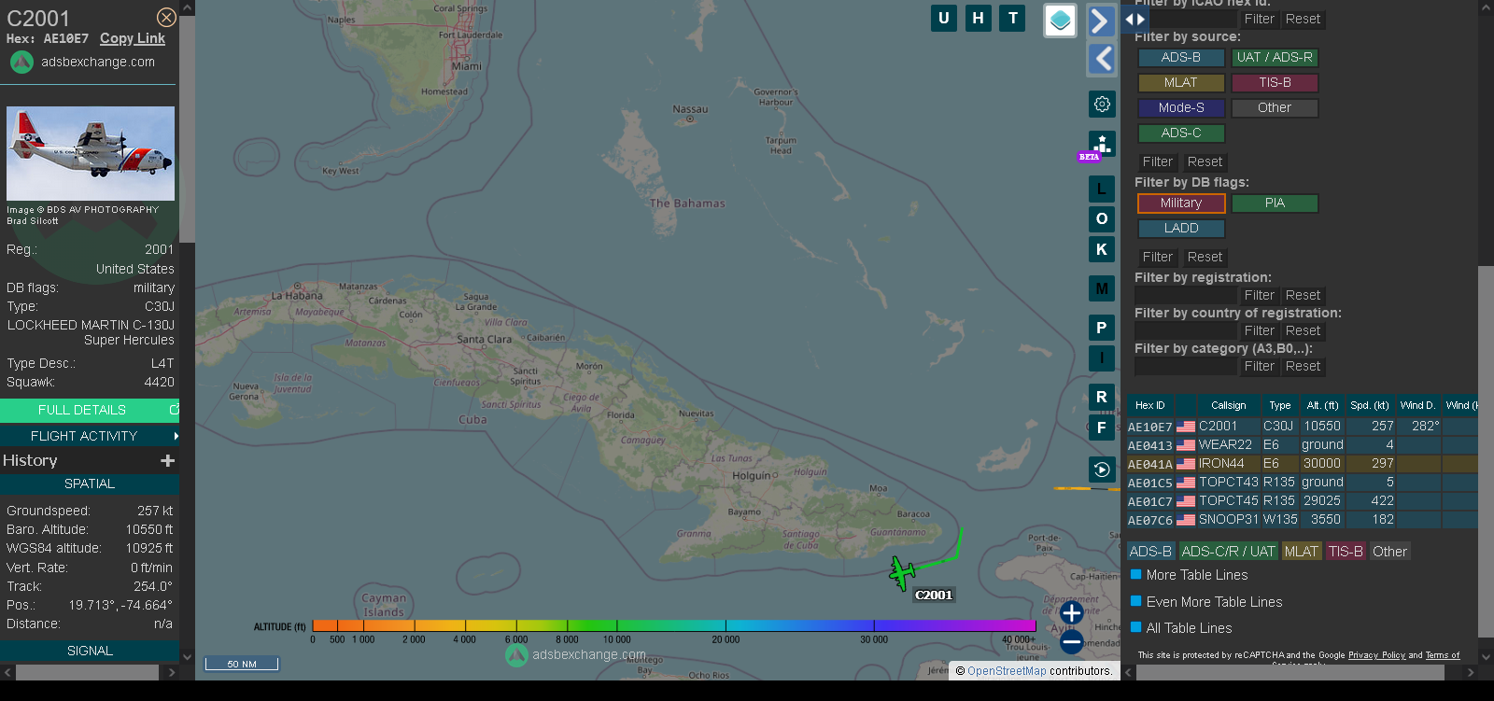Click Reset beside category filter

(1303, 366)
